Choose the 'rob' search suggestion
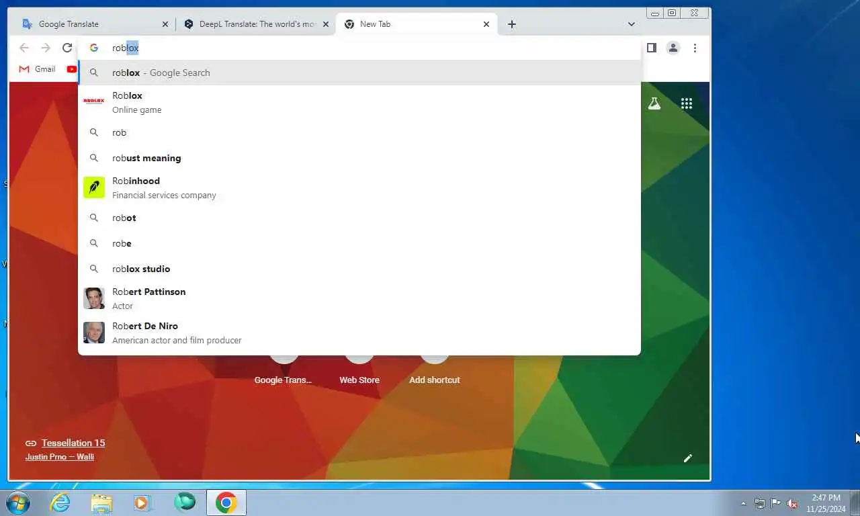The width and height of the screenshot is (860, 516). [359, 132]
